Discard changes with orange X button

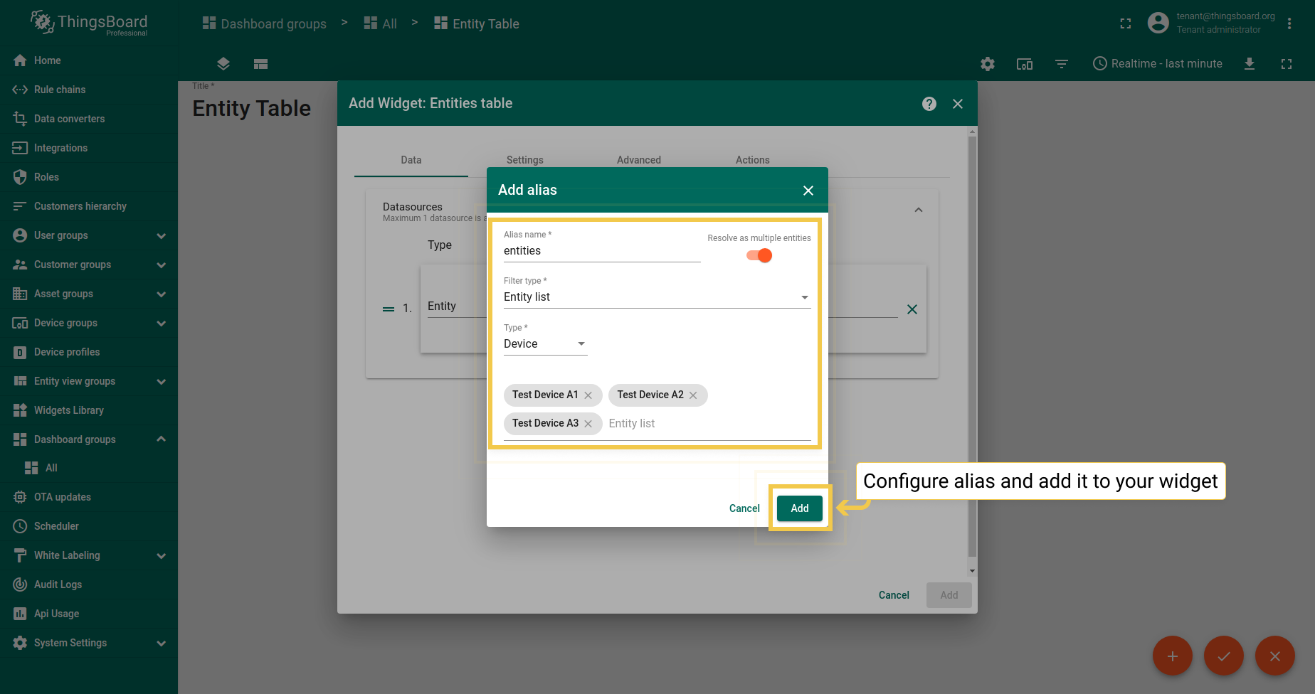tap(1275, 656)
